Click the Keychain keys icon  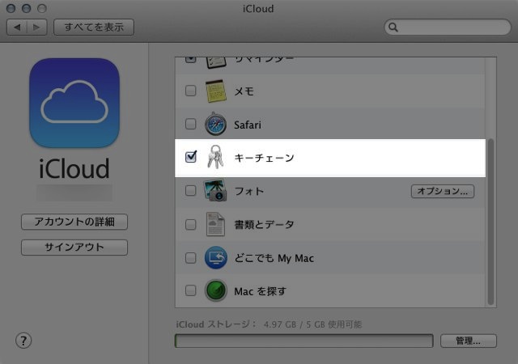pos(215,157)
